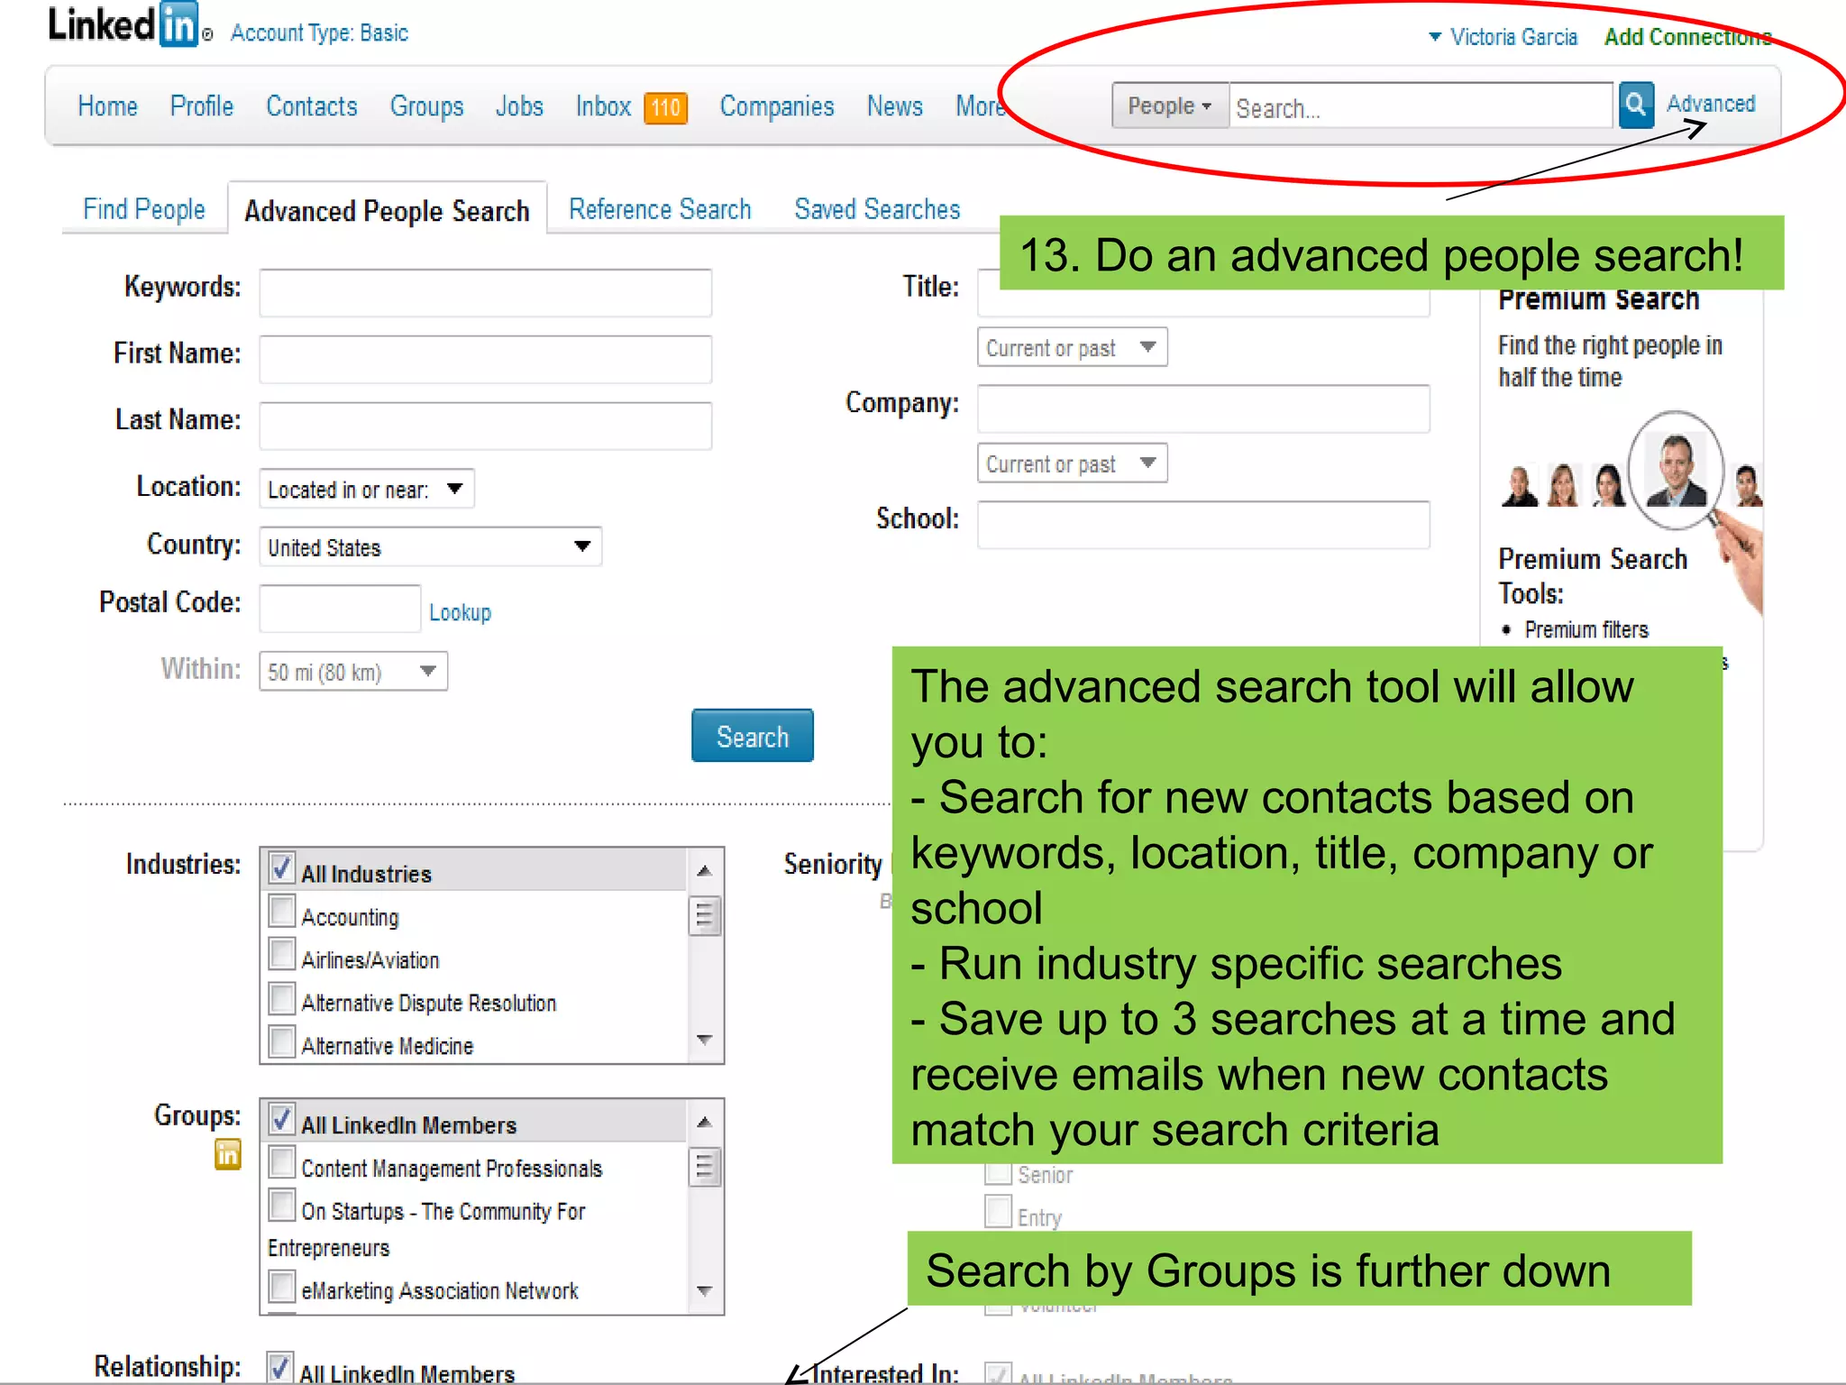Open the Jobs menu item
Viewport: 1846px width, 1385px height.
tap(519, 106)
